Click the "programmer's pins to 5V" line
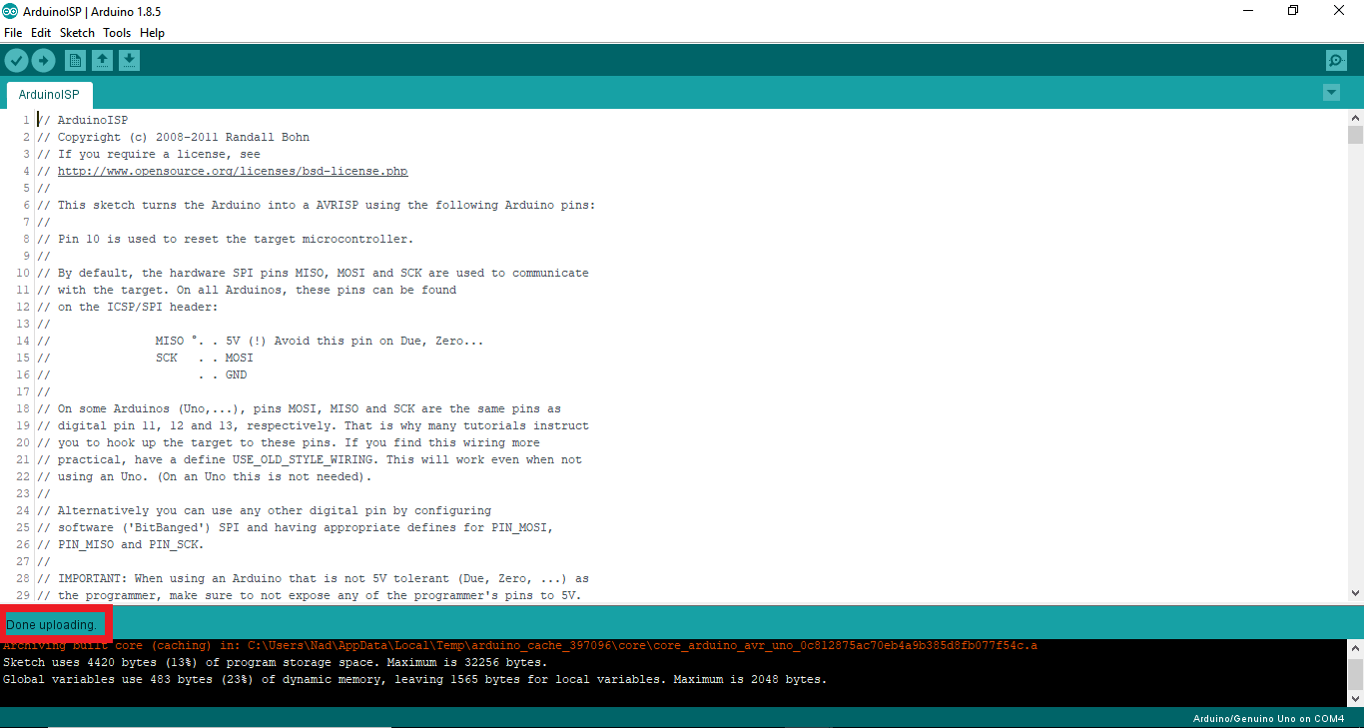1364x728 pixels. [309, 595]
